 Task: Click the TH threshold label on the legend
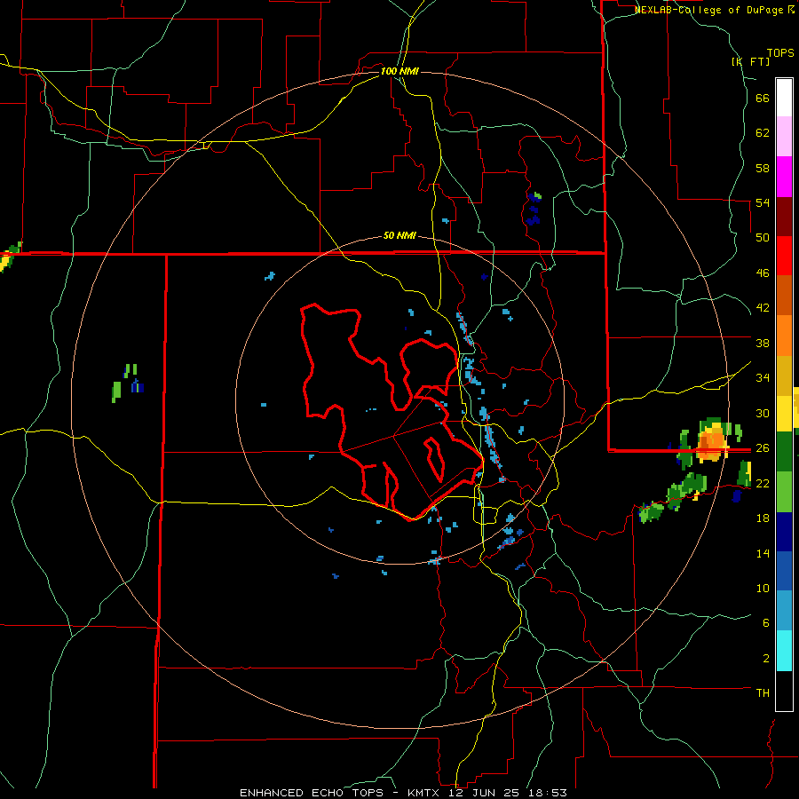point(763,692)
